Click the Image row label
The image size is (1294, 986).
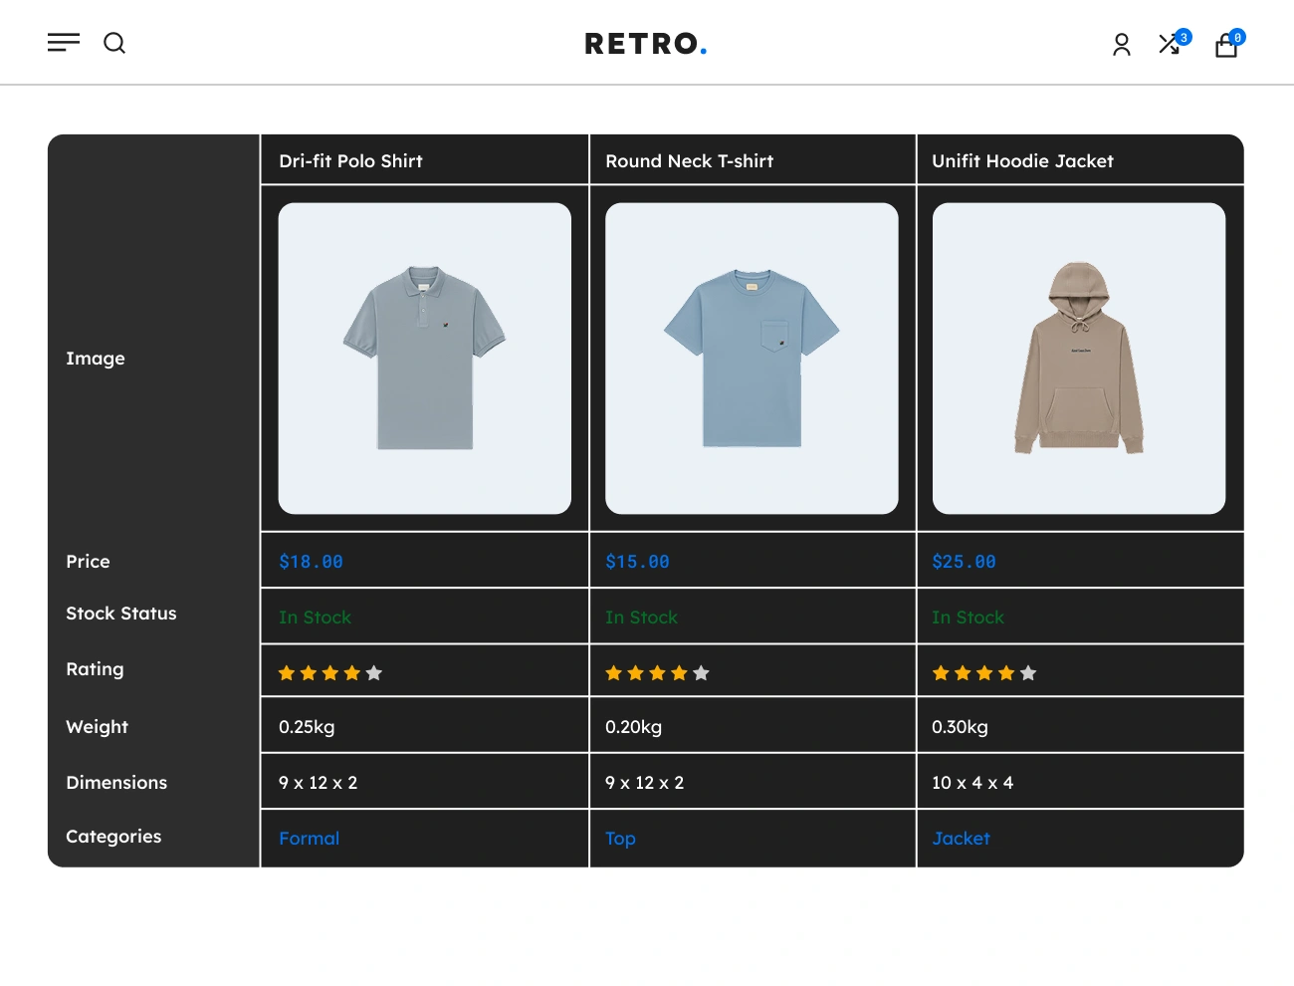[96, 359]
